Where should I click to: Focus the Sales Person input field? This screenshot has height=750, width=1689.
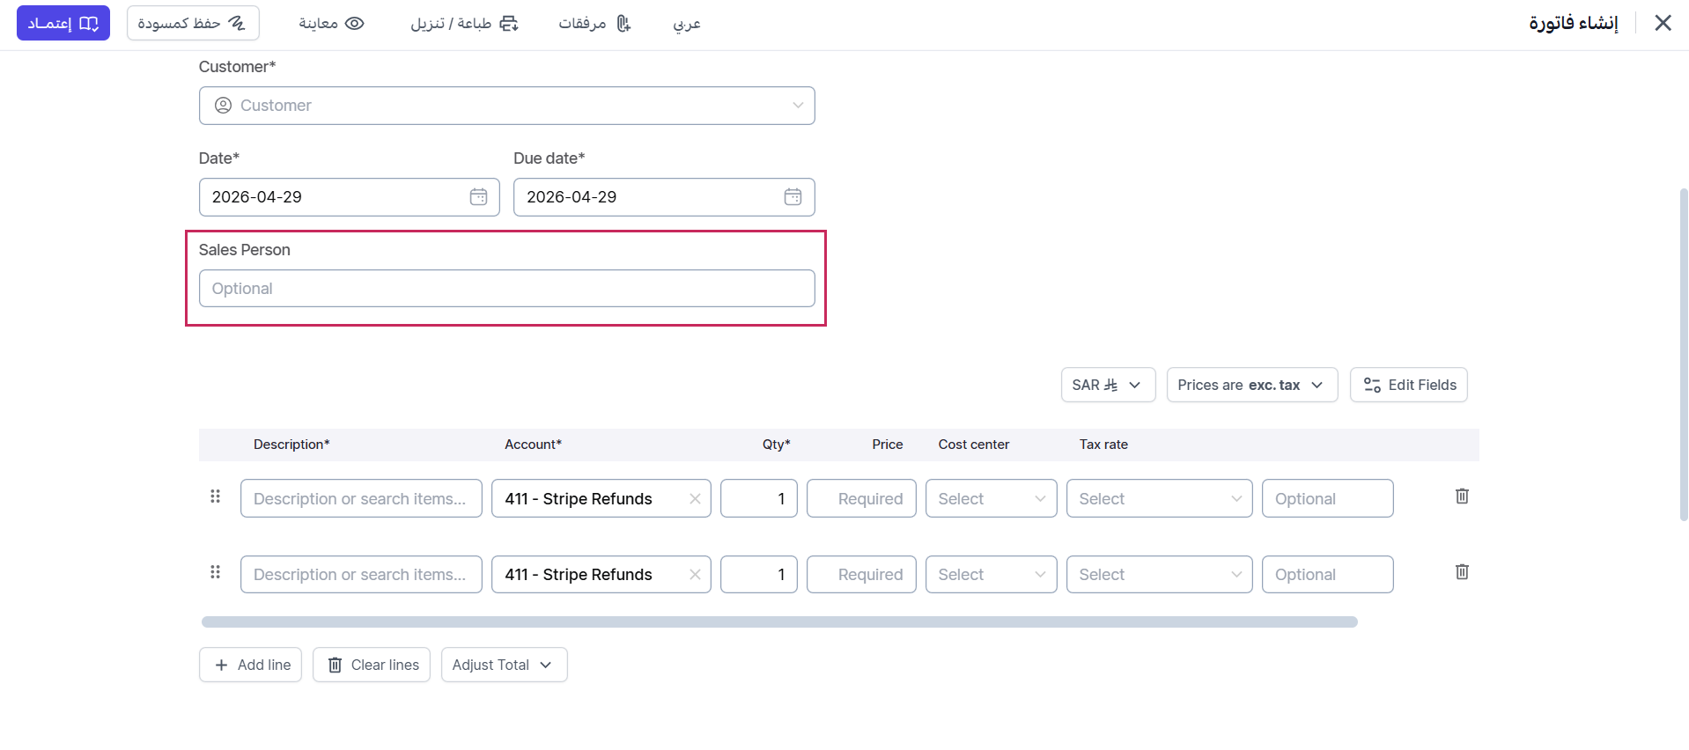(506, 289)
